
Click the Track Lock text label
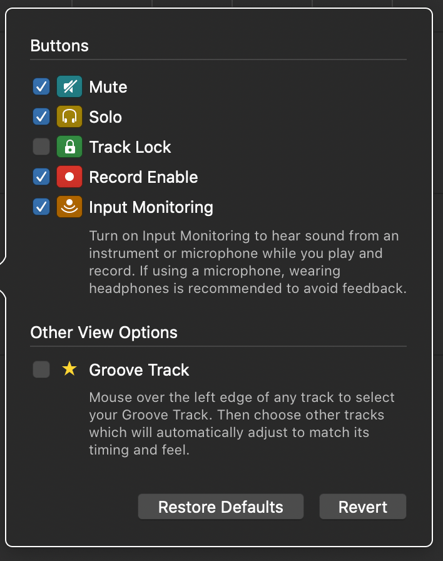coord(130,147)
